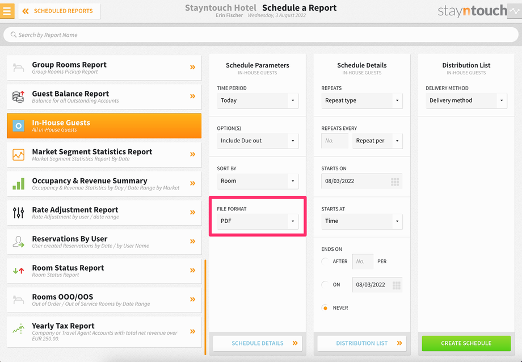Select the Room Status Report item
The image size is (522, 362).
pos(104,271)
